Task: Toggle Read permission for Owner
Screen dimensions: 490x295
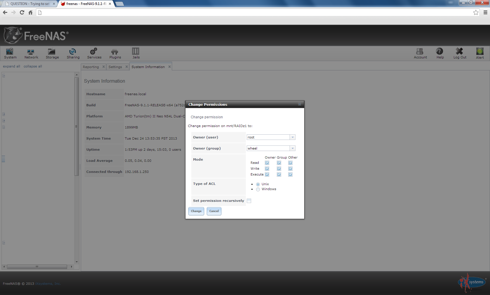Action: 267,163
